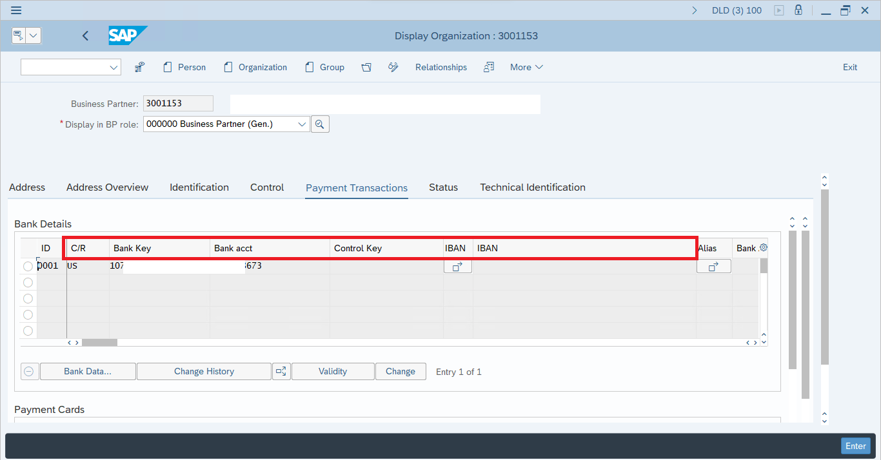
Task: Expand the Display in BP role dropdown
Action: [302, 124]
